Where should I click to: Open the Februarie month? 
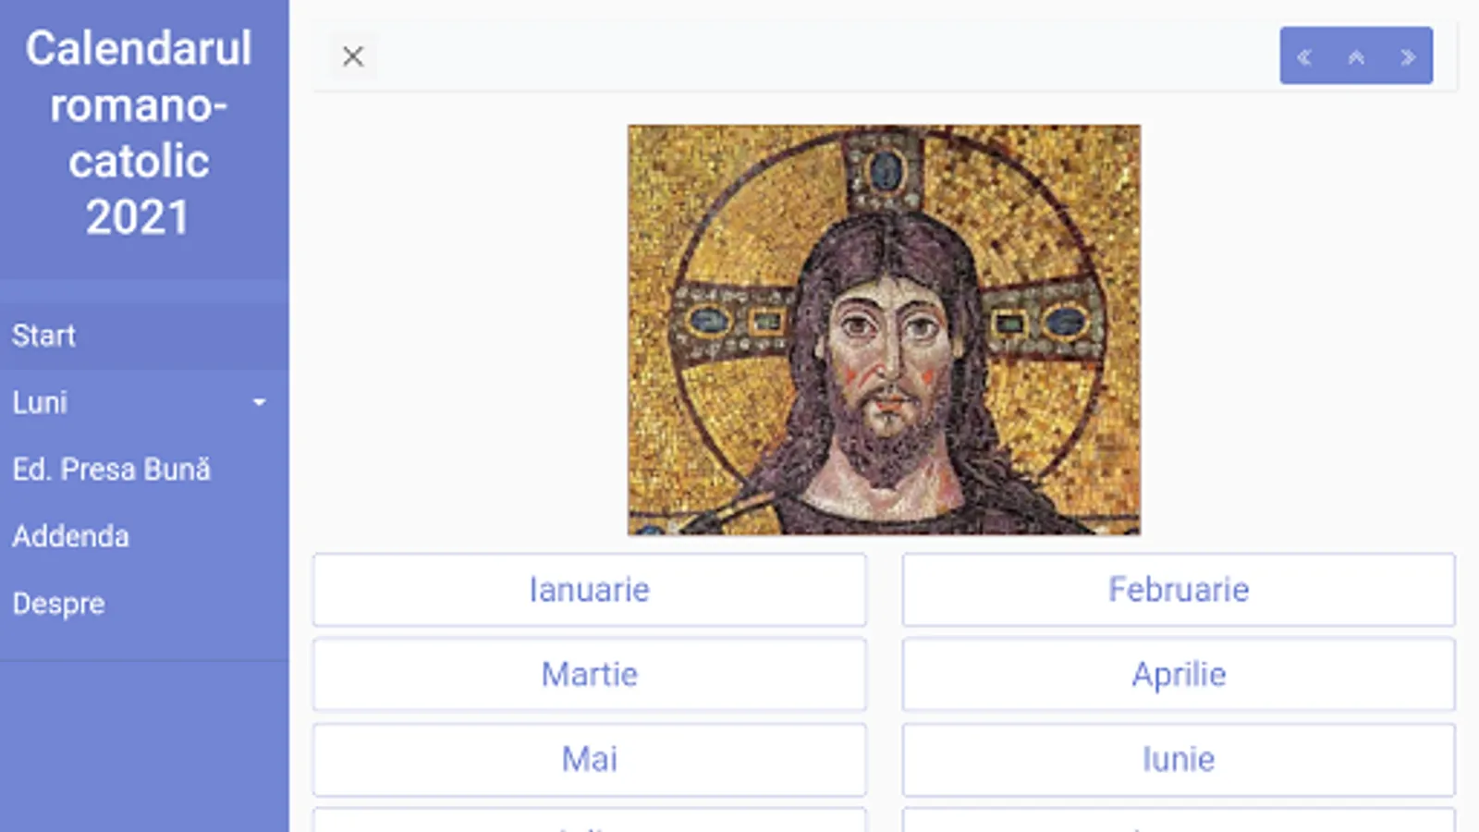pyautogui.click(x=1179, y=590)
